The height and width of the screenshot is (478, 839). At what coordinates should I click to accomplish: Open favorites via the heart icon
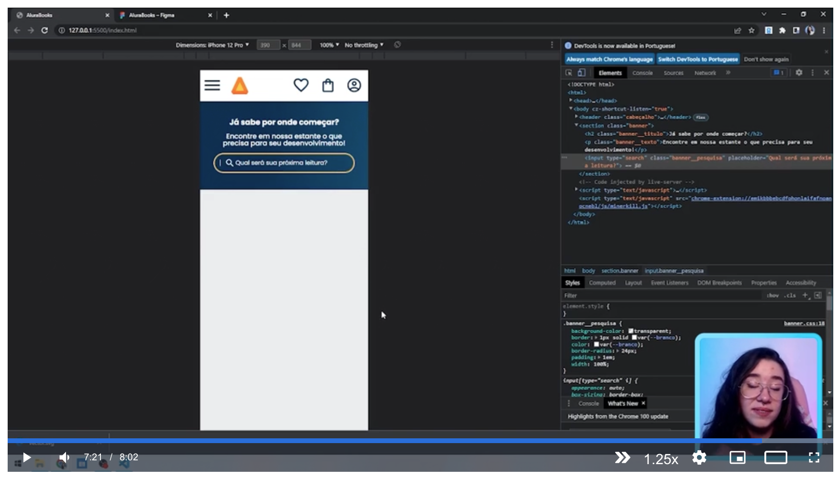click(x=301, y=85)
